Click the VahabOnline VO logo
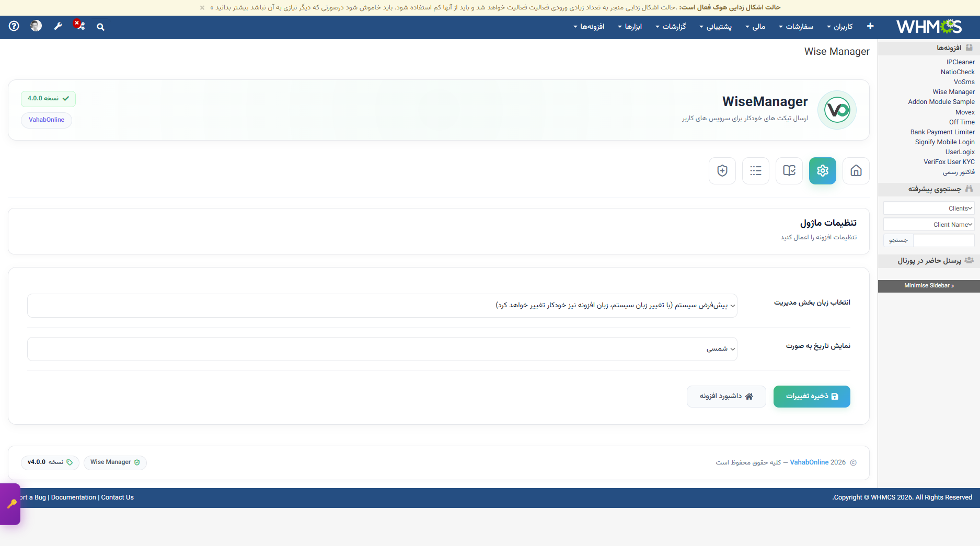Image resolution: width=980 pixels, height=546 pixels. [837, 110]
